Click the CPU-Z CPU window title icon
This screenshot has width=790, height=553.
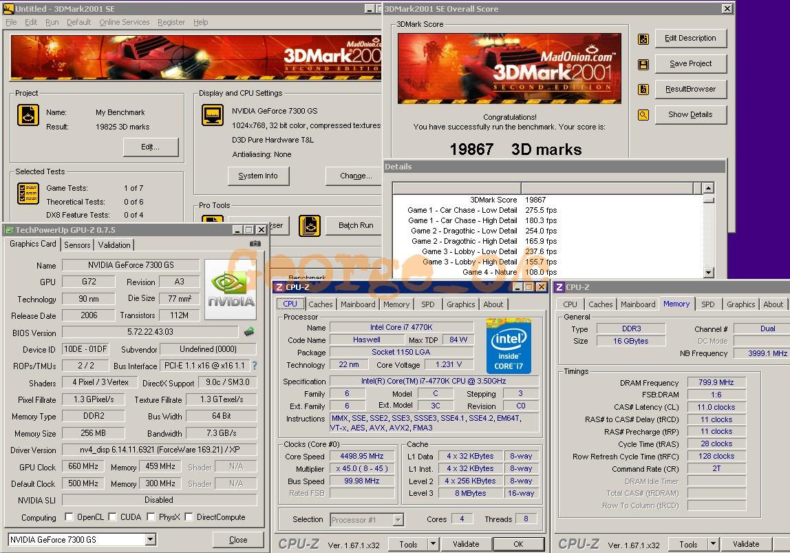click(x=279, y=287)
